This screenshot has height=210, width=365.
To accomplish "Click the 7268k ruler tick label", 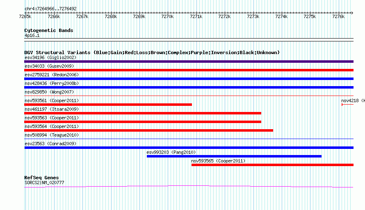I will coord(111,16).
